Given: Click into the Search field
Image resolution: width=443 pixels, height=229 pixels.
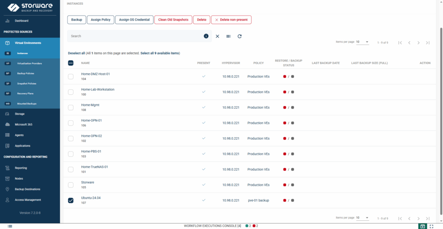Looking at the screenshot, I should 134,36.
